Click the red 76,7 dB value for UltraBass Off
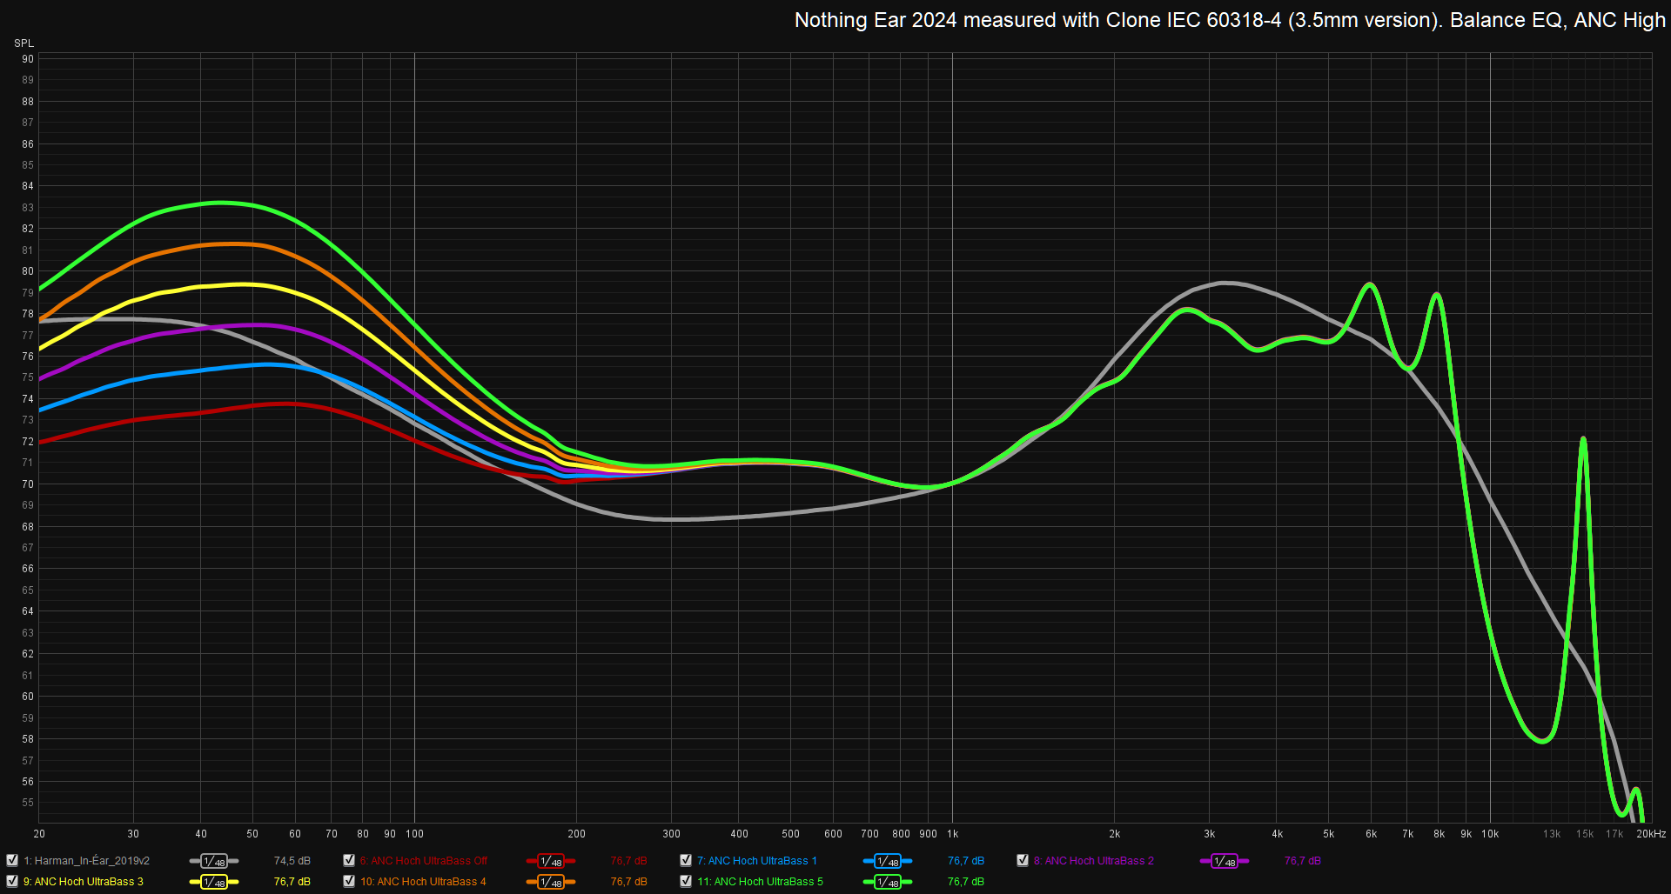Screen dimensions: 1671x894 click(x=629, y=861)
